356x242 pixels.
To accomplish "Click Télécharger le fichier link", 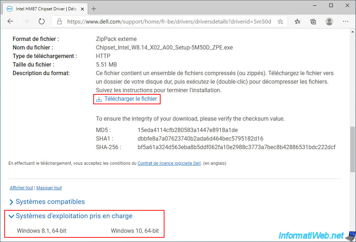I will (x=131, y=99).
